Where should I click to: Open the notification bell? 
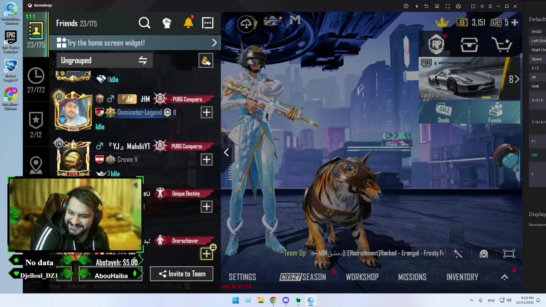click(189, 23)
